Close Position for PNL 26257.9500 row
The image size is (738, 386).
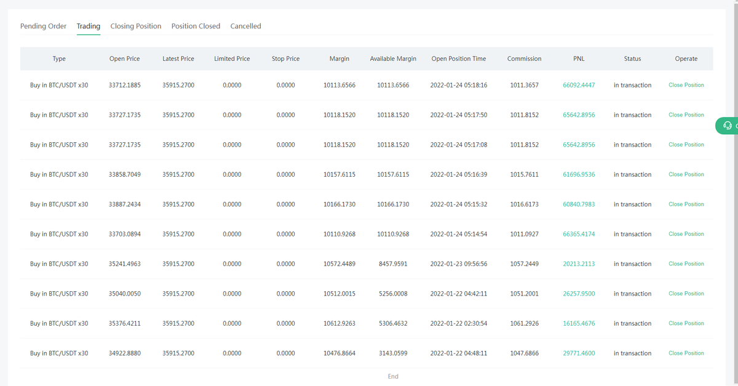click(686, 294)
